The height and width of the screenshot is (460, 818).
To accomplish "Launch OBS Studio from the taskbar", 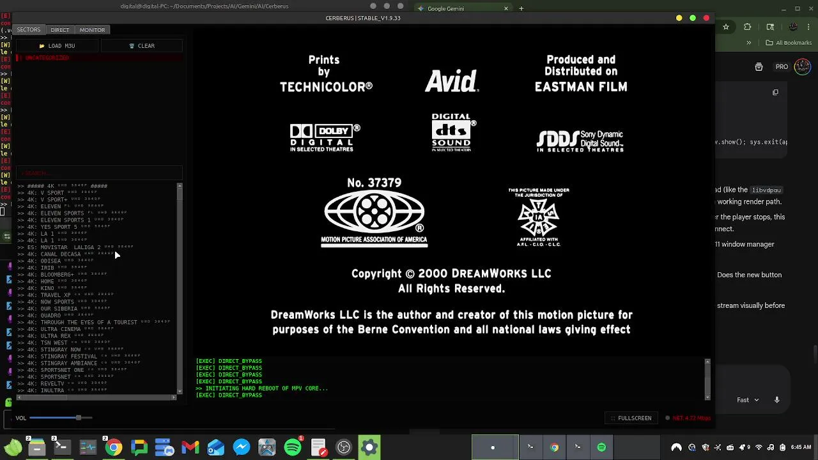I will pos(344,447).
